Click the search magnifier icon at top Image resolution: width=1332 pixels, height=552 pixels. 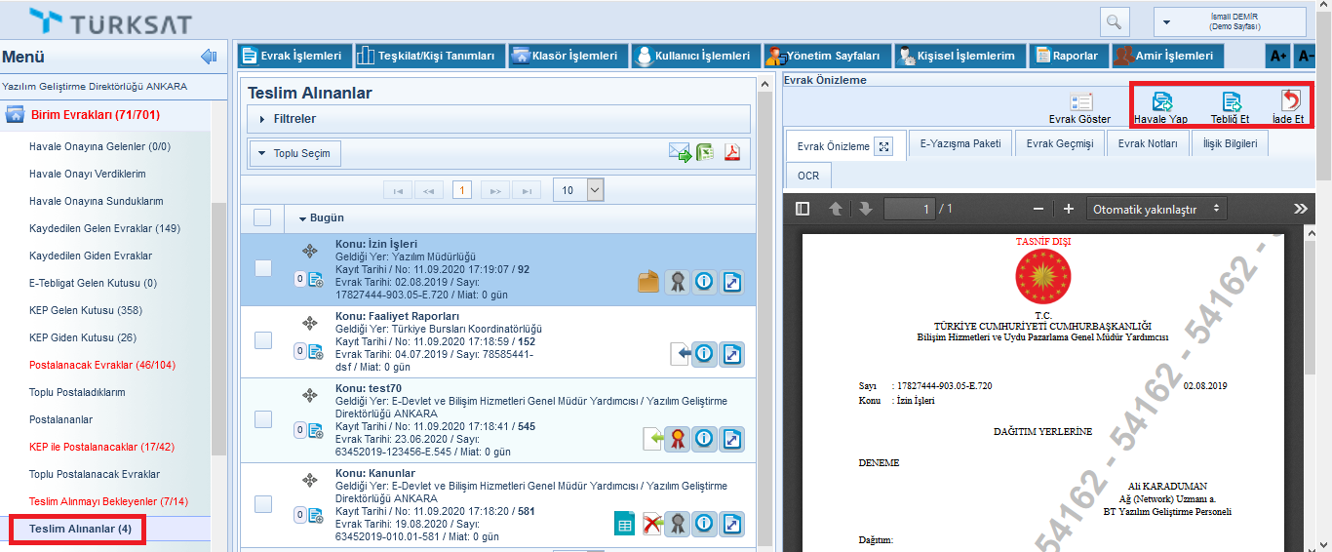pos(1114,21)
